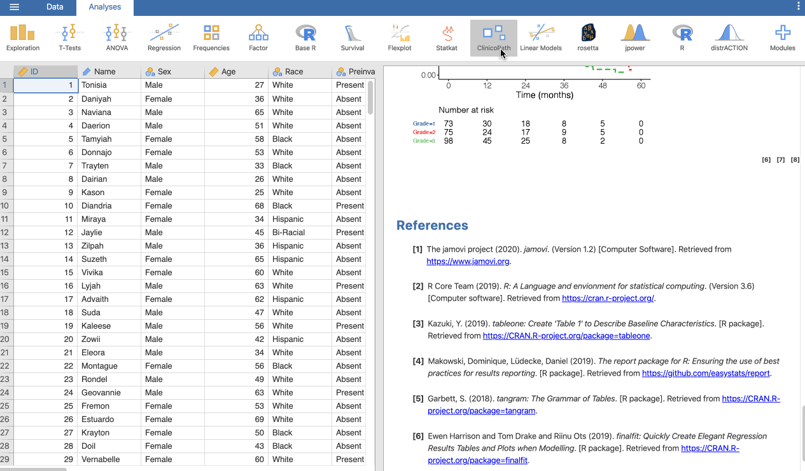This screenshot has height=471, width=805.
Task: Select age cell 27 in Tonisia's row
Action: (236, 85)
